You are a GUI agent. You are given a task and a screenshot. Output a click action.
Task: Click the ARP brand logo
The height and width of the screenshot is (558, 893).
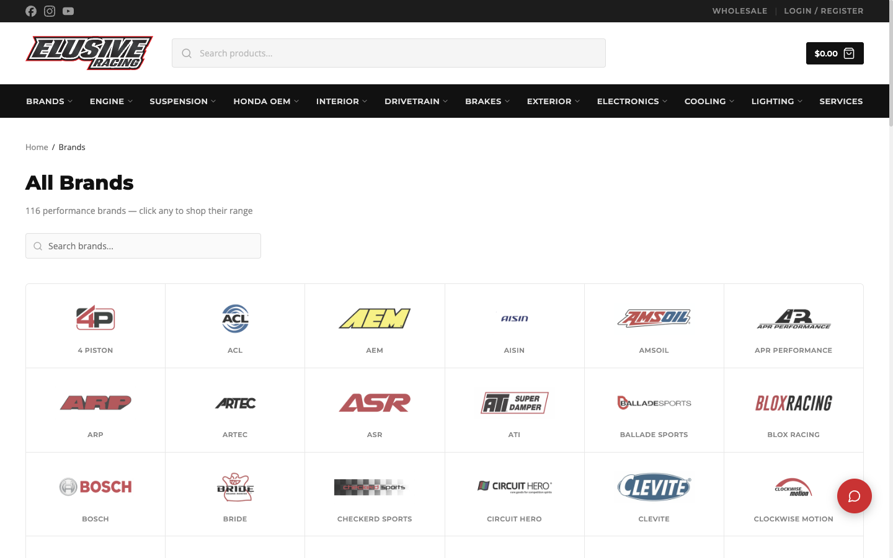[x=96, y=403]
